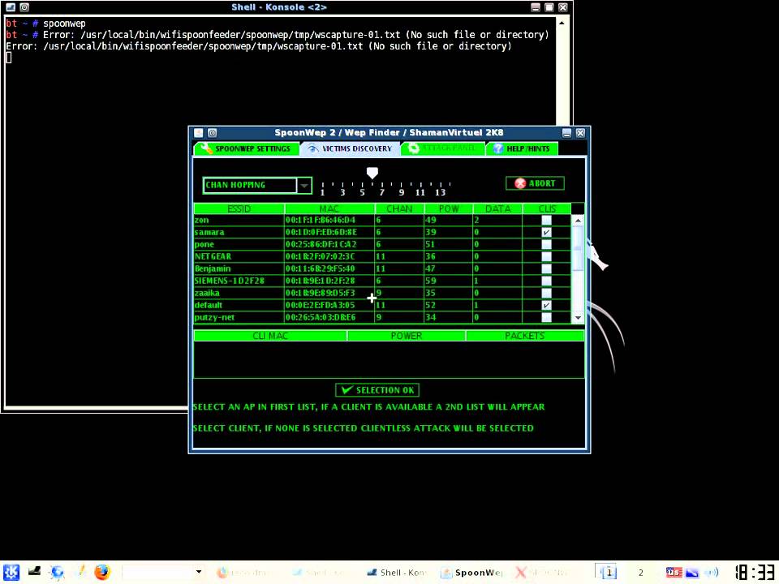The width and height of the screenshot is (779, 584).
Task: Click the keyboard layout flag in system tray
Action: (674, 572)
